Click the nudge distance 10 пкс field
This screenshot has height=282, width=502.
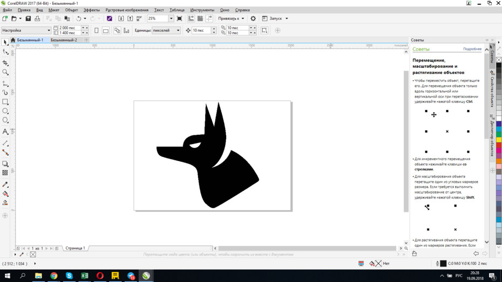[201, 30]
